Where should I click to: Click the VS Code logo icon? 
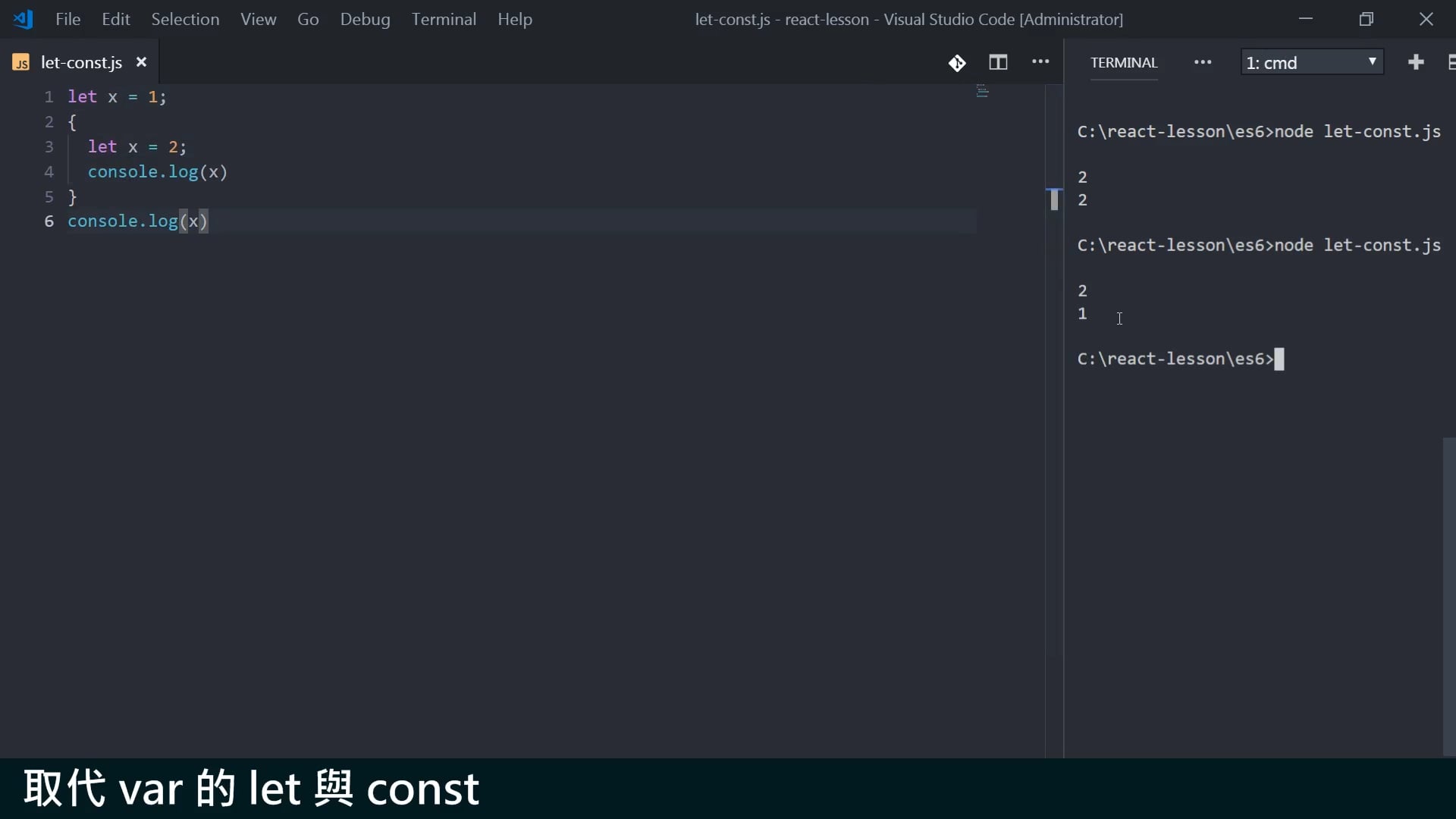tap(23, 19)
